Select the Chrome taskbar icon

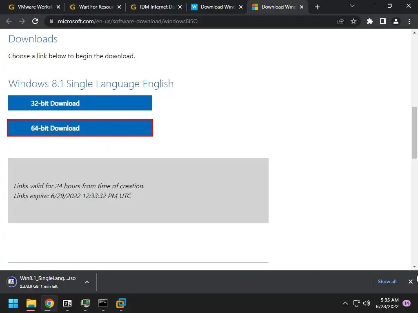(x=49, y=303)
